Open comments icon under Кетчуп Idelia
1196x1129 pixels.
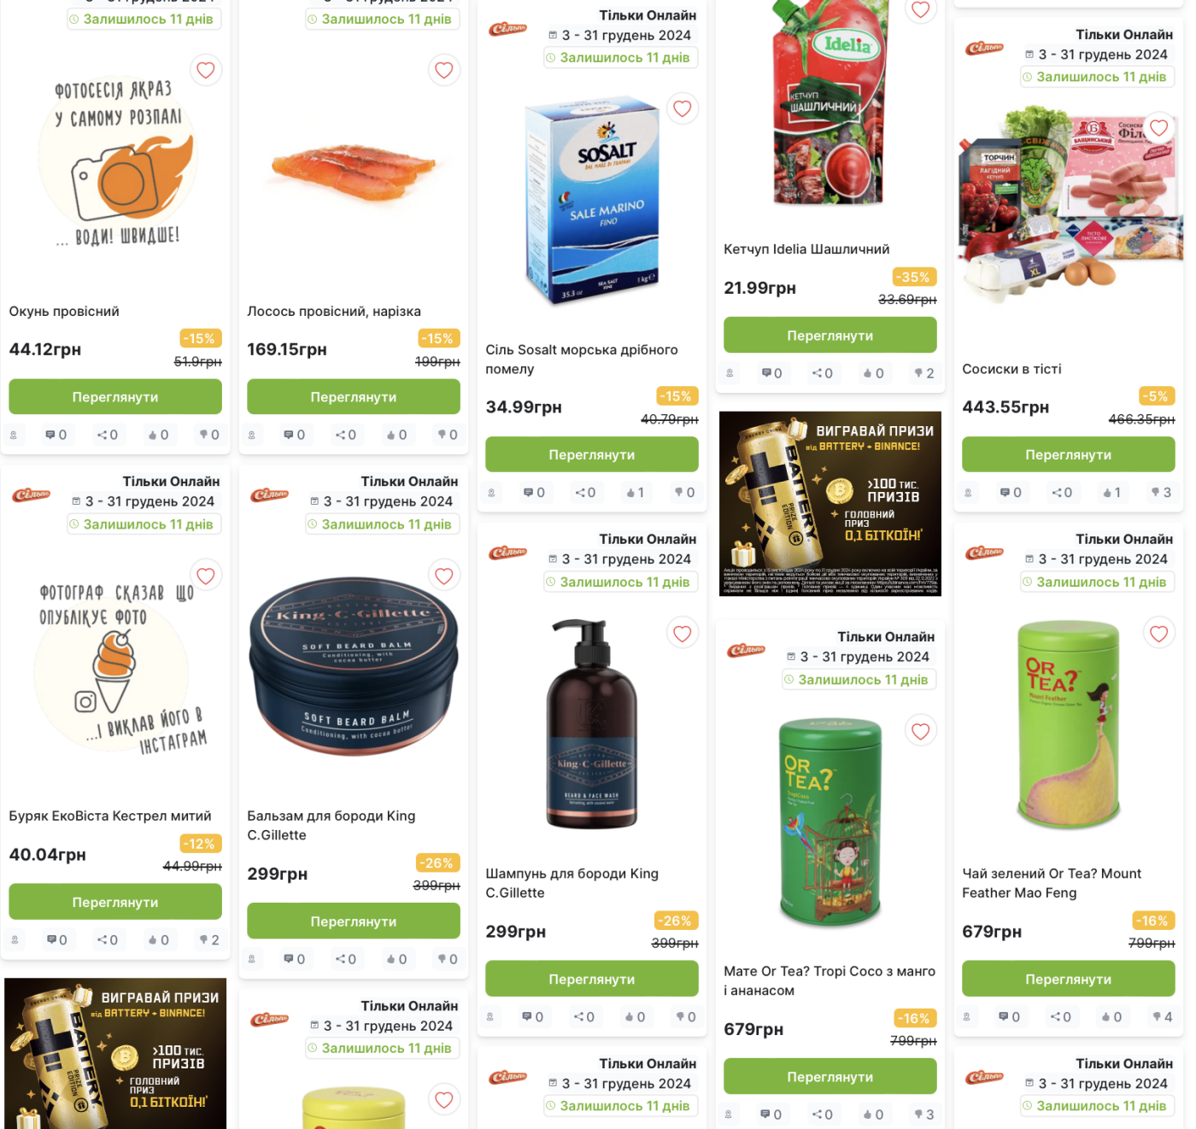pyautogui.click(x=772, y=373)
